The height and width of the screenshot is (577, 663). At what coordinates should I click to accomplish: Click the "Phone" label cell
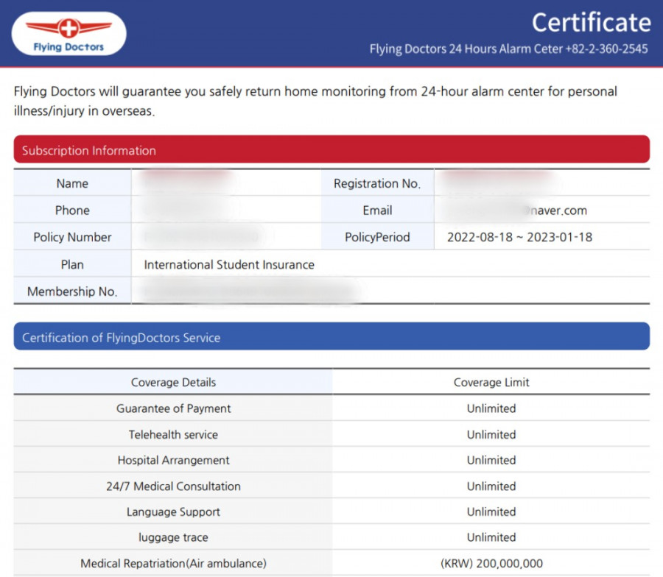pyautogui.click(x=72, y=210)
